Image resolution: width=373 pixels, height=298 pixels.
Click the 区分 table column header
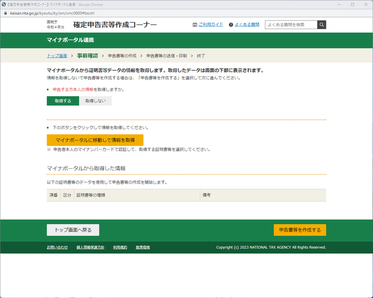click(68, 195)
